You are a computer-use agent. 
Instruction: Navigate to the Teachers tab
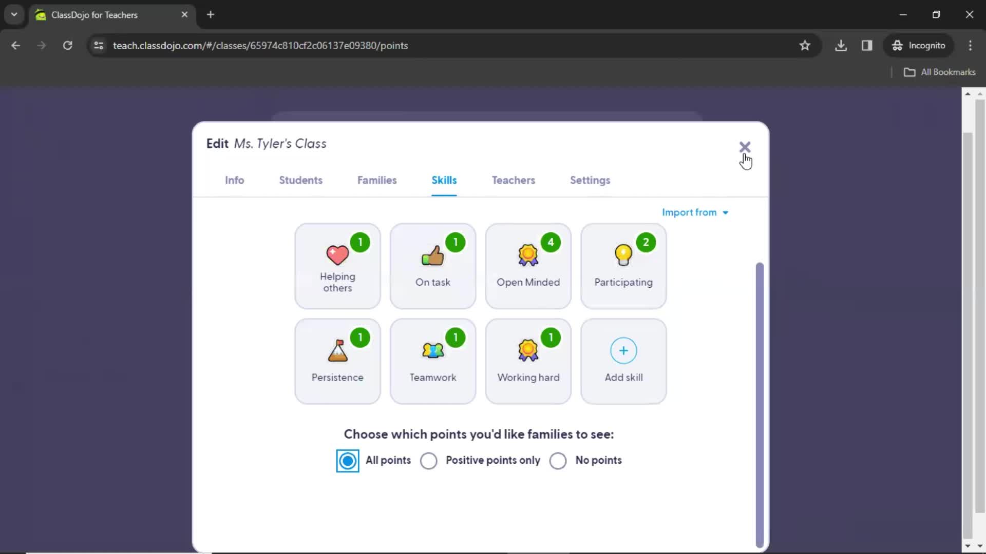pyautogui.click(x=514, y=180)
